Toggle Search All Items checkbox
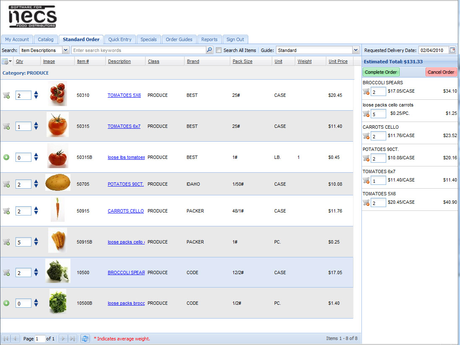 click(218, 50)
